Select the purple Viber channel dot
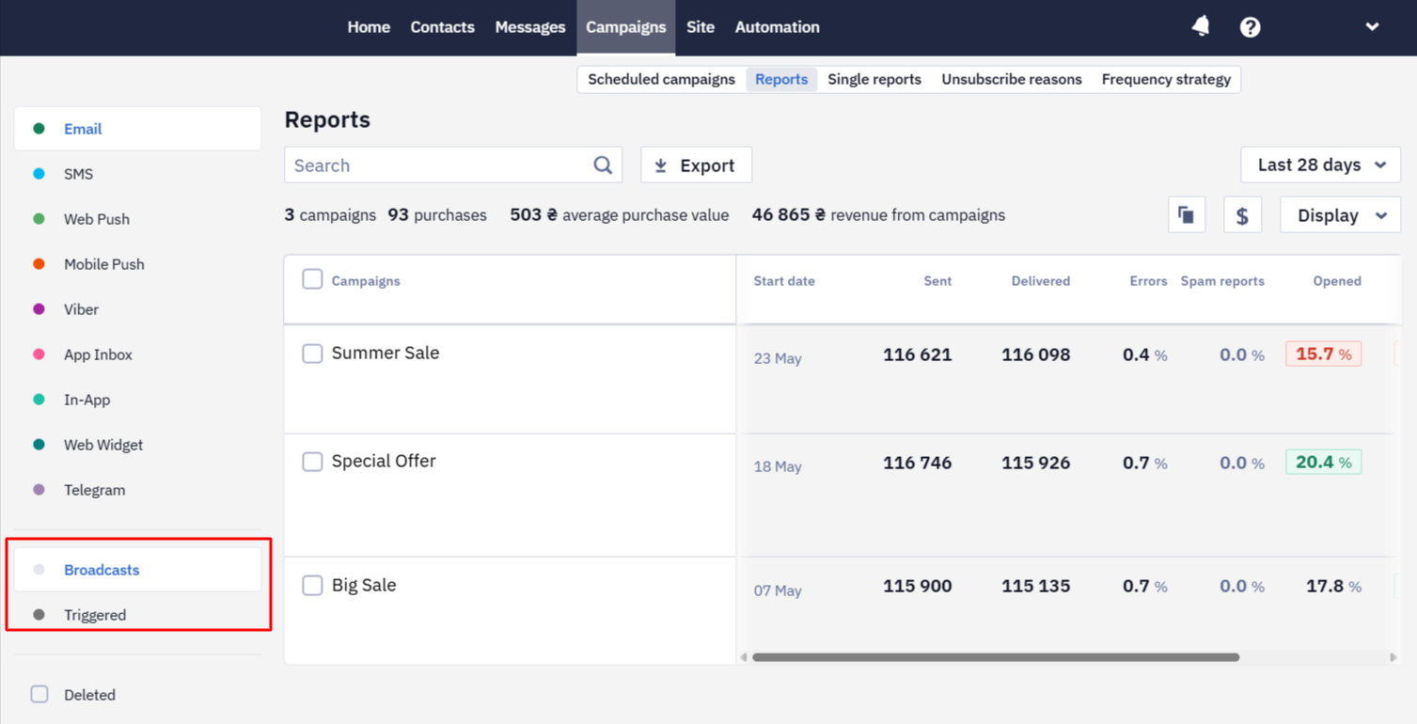 point(39,309)
